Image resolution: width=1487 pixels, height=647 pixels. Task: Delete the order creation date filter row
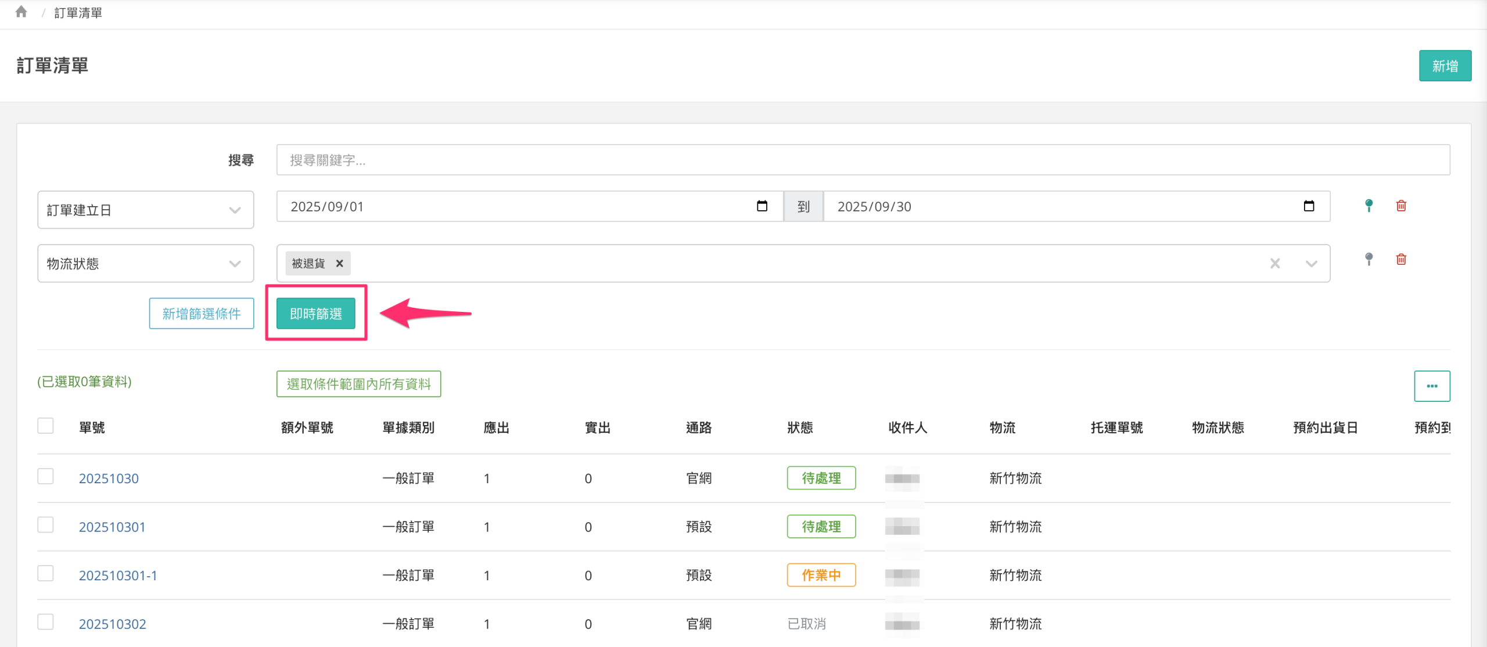click(1401, 206)
